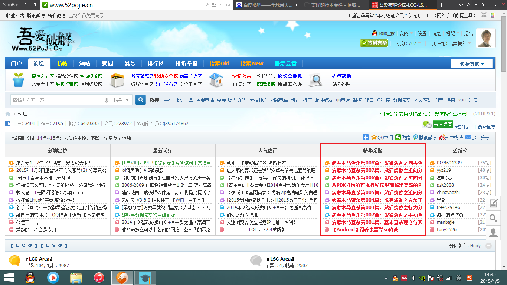Click the trash icon in the SlimBar toolbar

tap(35, 5)
